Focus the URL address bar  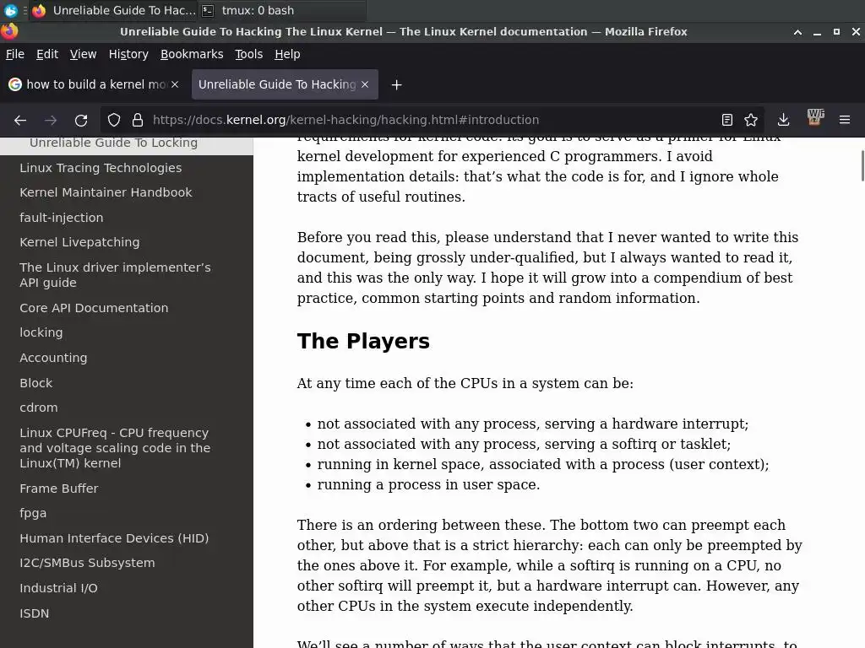430,120
